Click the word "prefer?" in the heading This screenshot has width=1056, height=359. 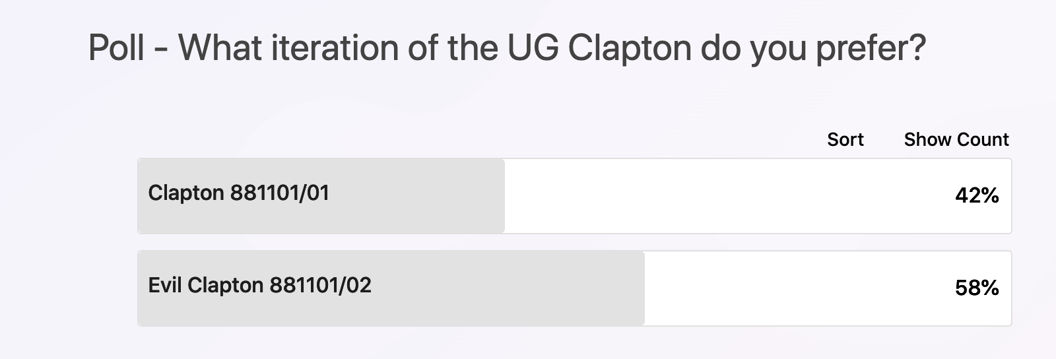[871, 48]
